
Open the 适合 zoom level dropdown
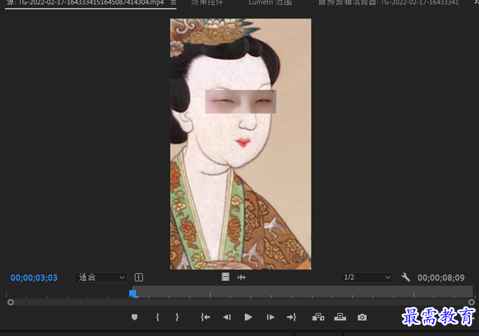point(101,278)
